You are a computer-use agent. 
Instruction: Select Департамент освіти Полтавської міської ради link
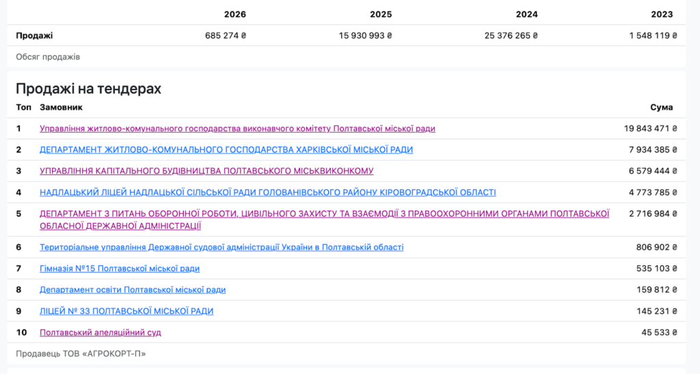click(x=133, y=290)
